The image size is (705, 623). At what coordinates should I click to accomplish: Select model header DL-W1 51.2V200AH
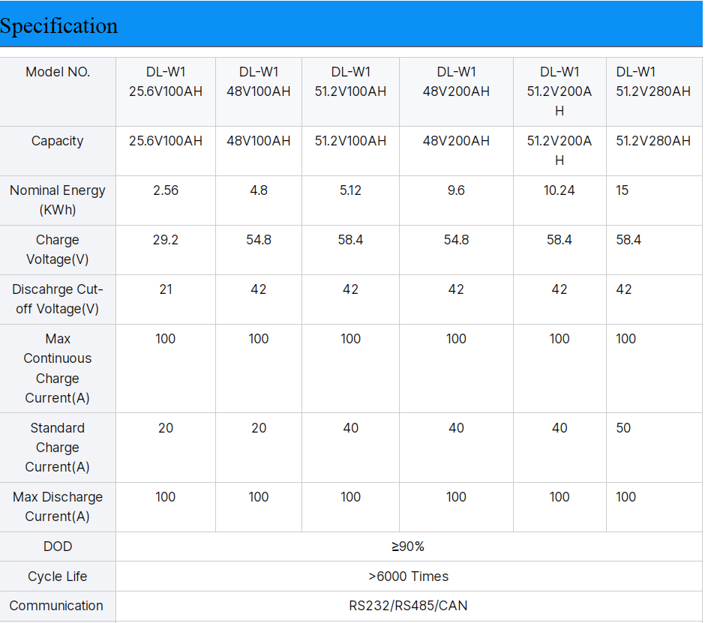coord(559,91)
